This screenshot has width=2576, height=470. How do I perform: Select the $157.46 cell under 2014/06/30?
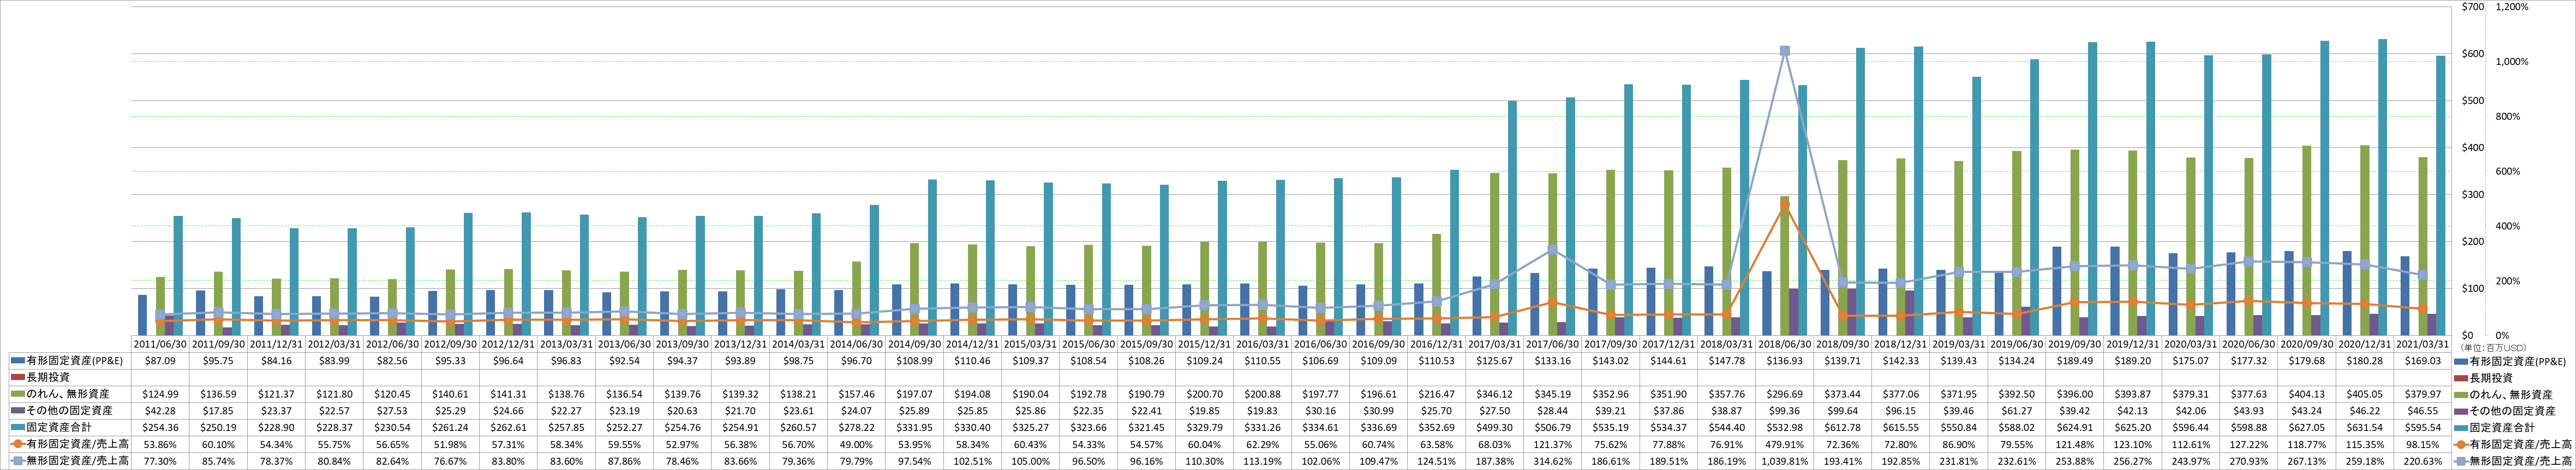(857, 394)
